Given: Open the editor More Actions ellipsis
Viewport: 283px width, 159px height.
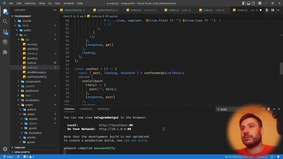Looking at the screenshot, I should click(278, 10).
